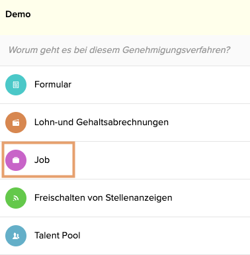
Task: Click the teal Formular form icon
Action: [x=16, y=85]
